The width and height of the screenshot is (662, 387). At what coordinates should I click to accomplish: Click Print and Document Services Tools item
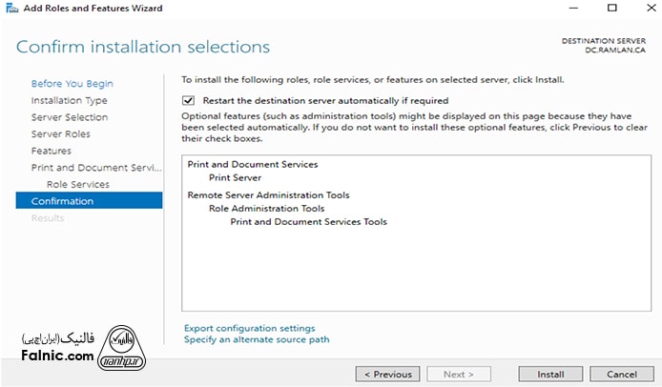click(x=308, y=222)
